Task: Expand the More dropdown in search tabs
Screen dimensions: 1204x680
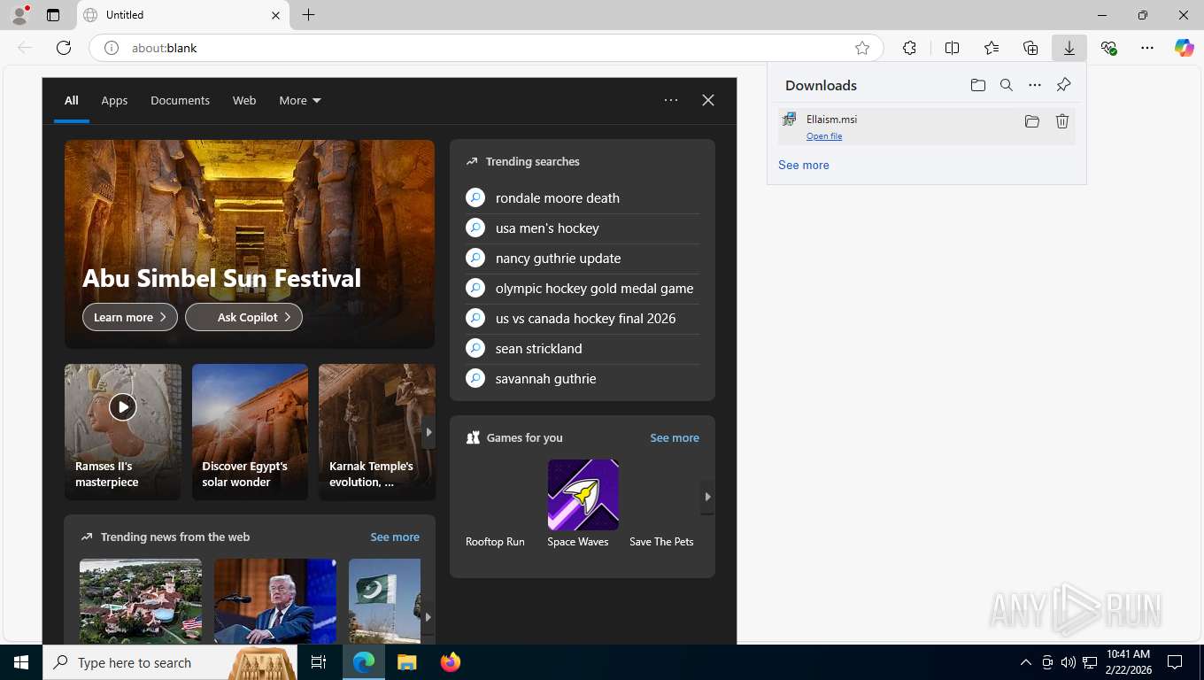Action: (x=300, y=100)
